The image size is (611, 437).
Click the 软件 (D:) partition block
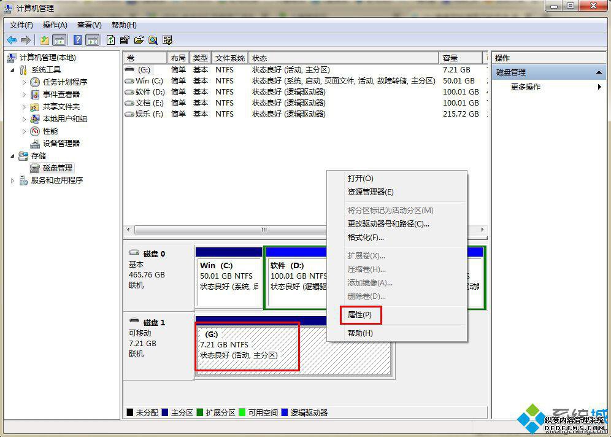pos(296,277)
